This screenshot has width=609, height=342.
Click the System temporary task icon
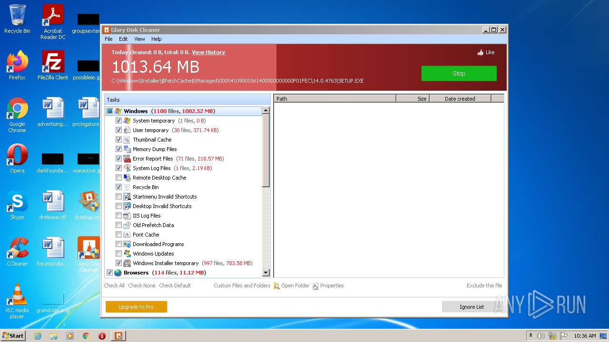[x=127, y=121]
